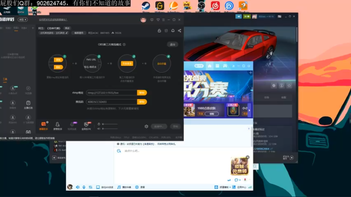
Task: Open settings gear in Steam game page
Action: point(274,85)
